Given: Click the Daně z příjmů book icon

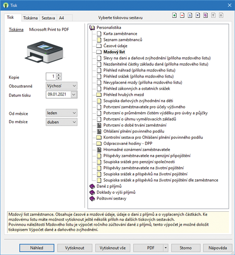Looking at the screenshot, I should pos(92,186).
